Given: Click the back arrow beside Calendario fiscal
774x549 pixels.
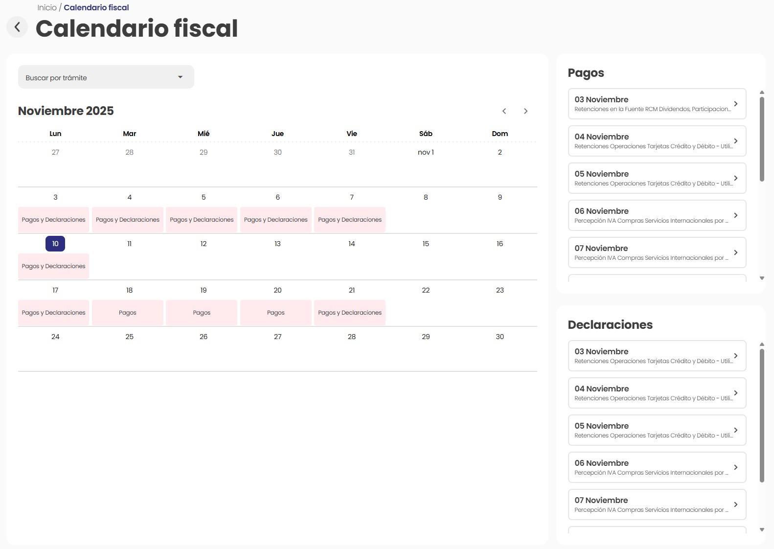Looking at the screenshot, I should 17,27.
